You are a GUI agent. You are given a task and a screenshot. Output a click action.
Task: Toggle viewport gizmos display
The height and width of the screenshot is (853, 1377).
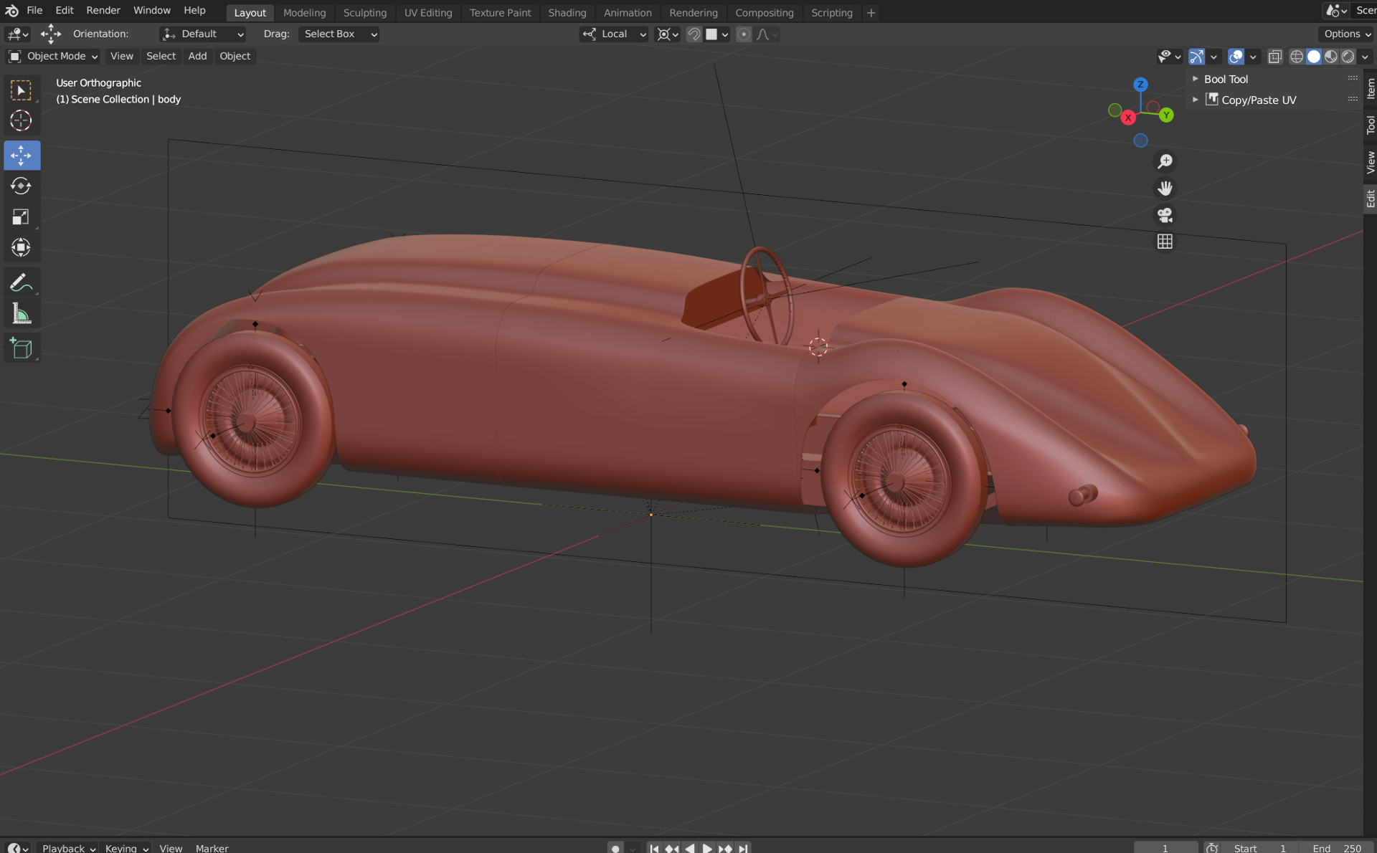(1196, 57)
